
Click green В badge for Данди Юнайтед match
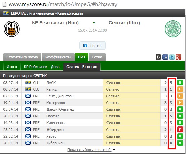tap(180, 109)
